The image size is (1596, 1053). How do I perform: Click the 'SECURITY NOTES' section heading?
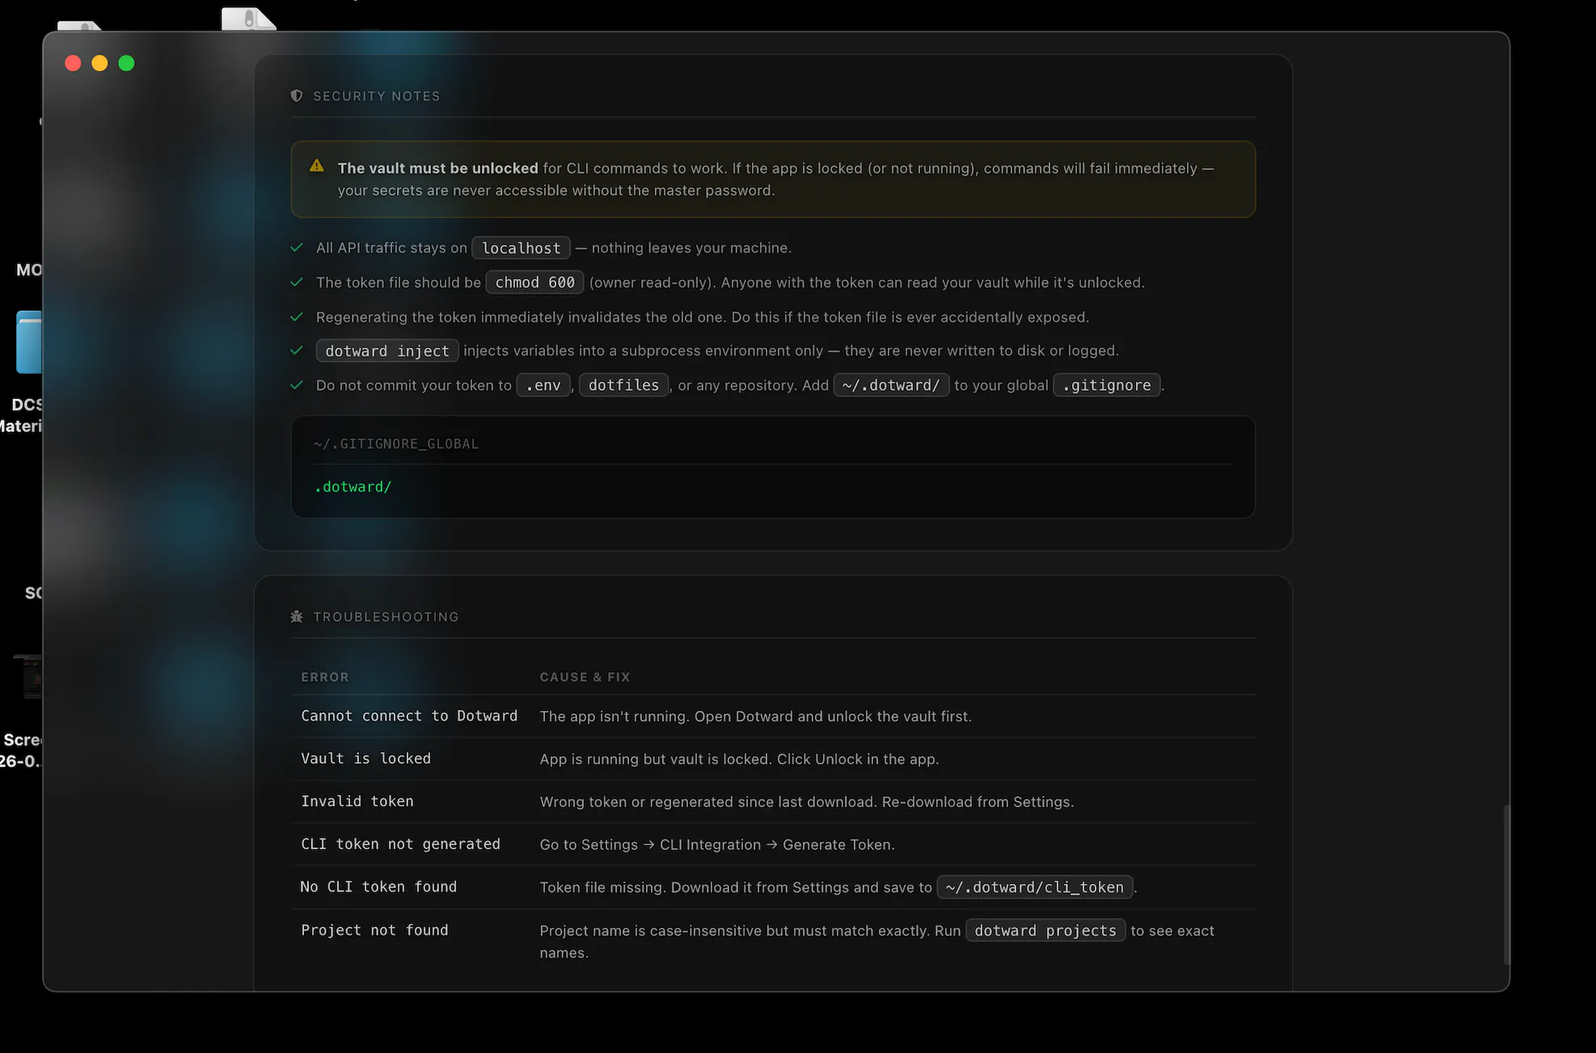[377, 96]
